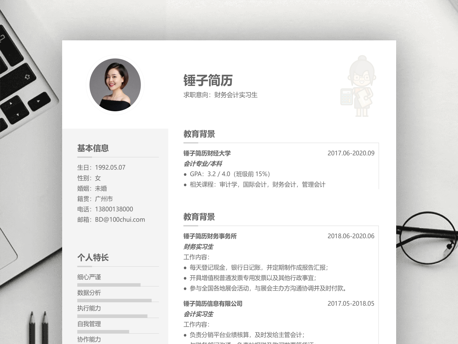Image resolution: width=458 pixels, height=344 pixels.
Task: Click the 自我管理 skill label
Action: pyautogui.click(x=89, y=324)
